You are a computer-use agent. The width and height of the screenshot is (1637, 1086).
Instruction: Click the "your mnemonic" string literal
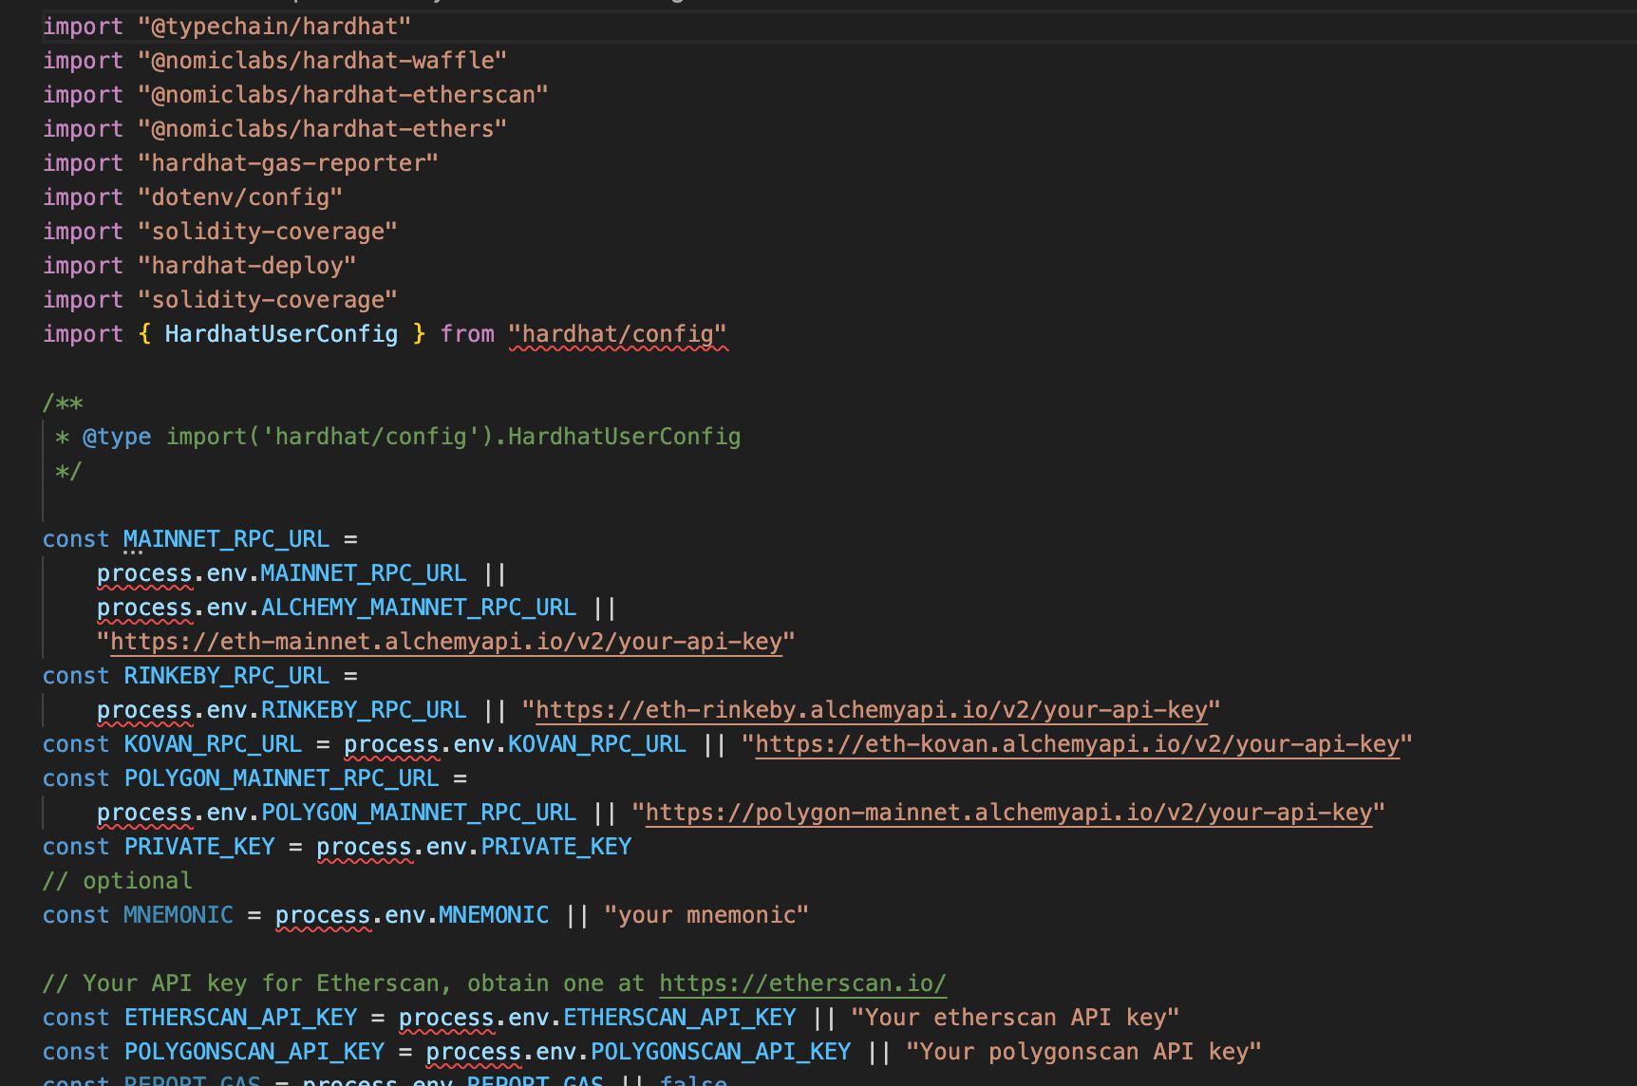tap(706, 915)
